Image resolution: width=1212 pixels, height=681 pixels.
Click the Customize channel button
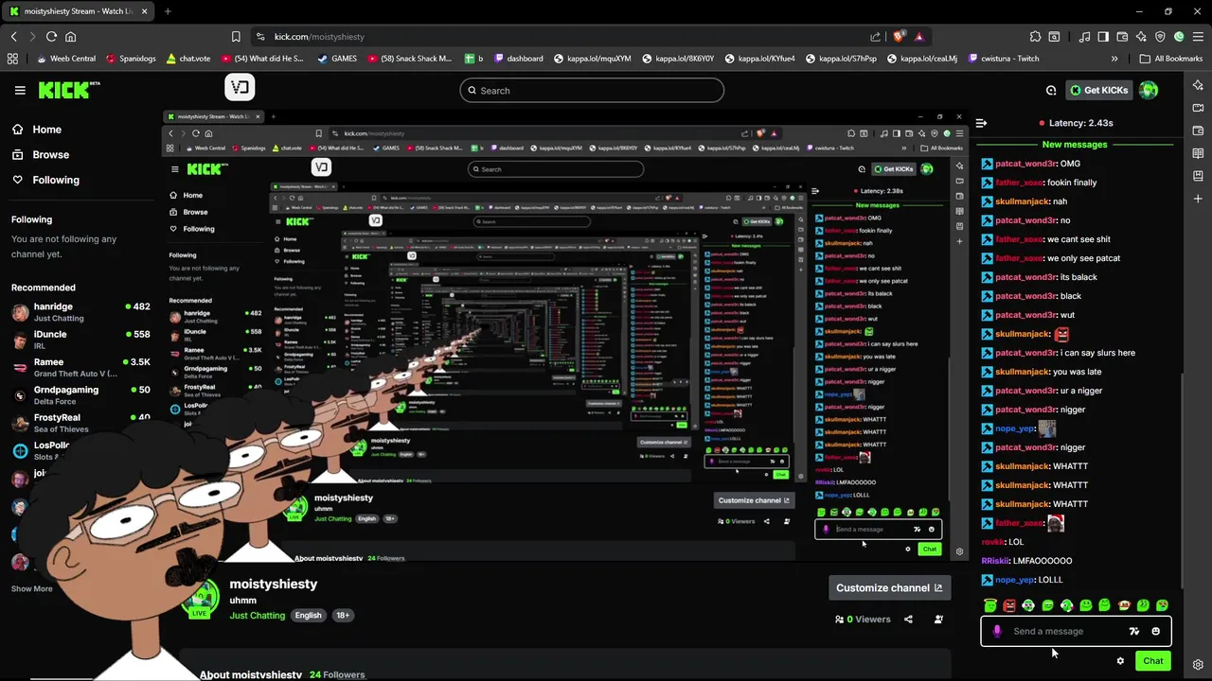(x=888, y=587)
